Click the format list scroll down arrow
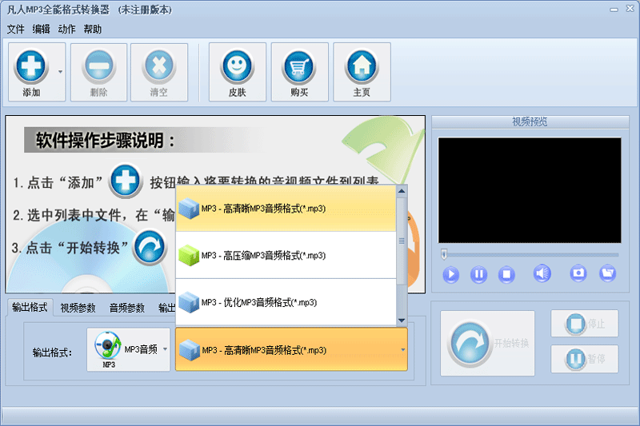 402,320
